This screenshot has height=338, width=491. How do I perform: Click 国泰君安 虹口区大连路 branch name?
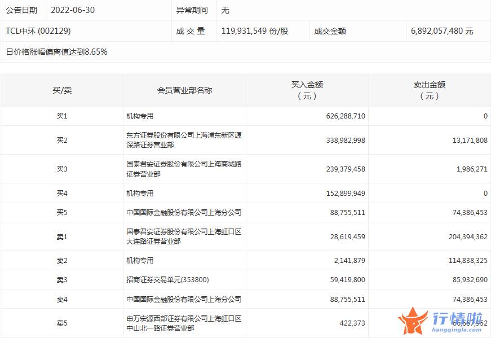tap(184, 236)
